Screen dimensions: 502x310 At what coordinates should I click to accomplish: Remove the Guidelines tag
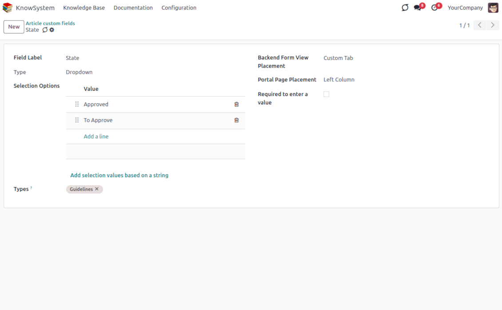pyautogui.click(x=97, y=189)
